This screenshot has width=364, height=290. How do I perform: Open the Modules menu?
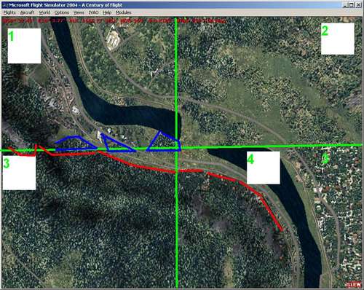coord(124,12)
